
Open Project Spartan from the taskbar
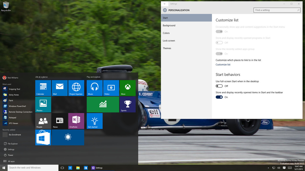pos(70,168)
